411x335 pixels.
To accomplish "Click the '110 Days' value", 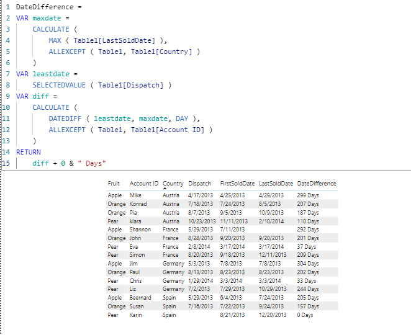I will click(308, 221).
